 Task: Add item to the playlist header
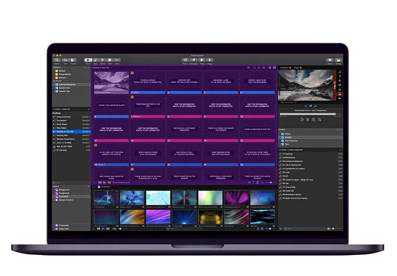(x=89, y=109)
